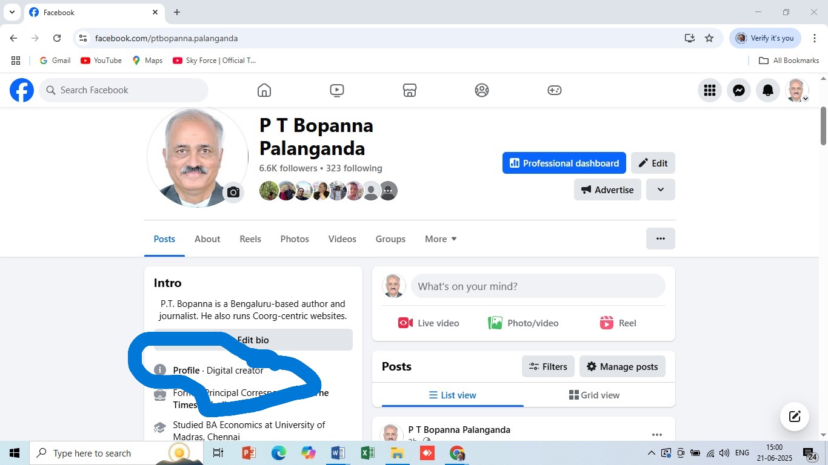
Task: Create a Reel
Action: click(x=618, y=323)
